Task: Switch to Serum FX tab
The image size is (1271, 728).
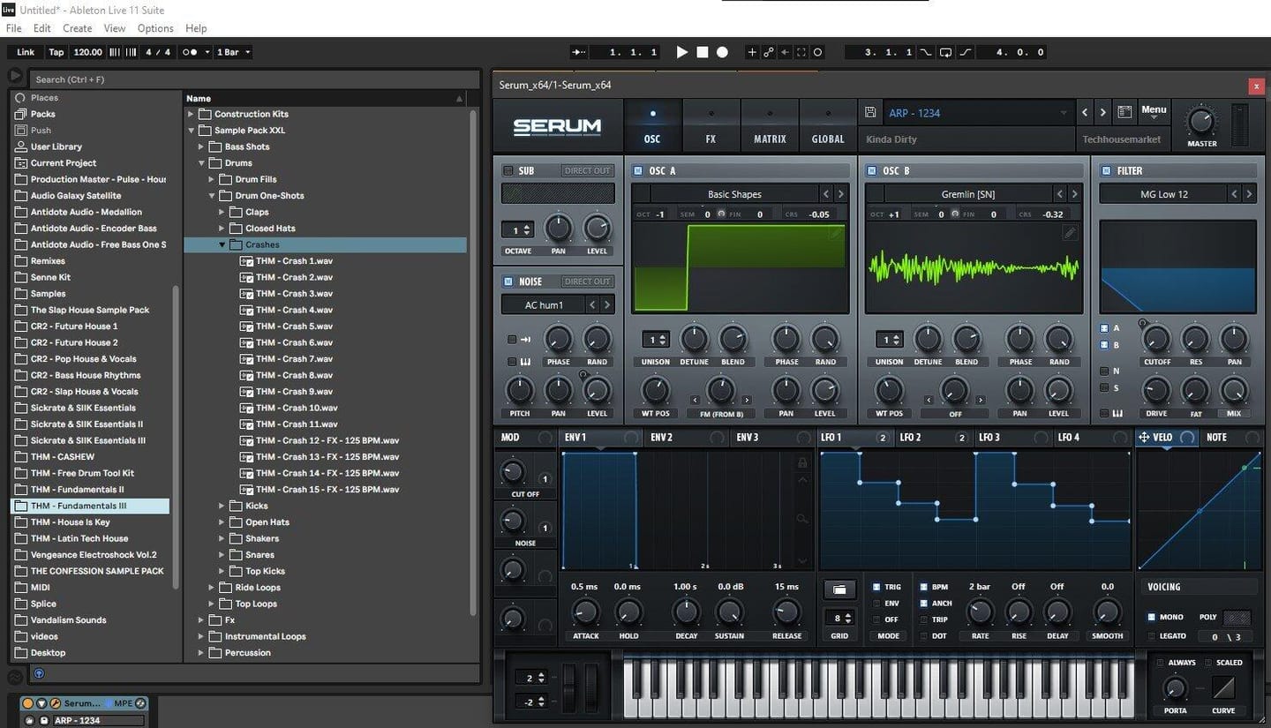Action: tap(711, 126)
